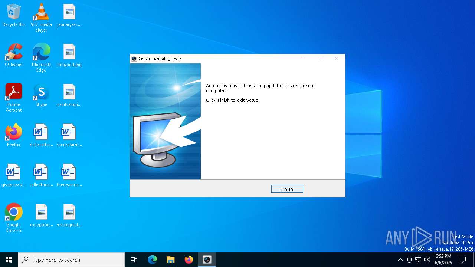This screenshot has height=267, width=475.
Task: Select the exceptroo image file
Action: click(x=41, y=216)
